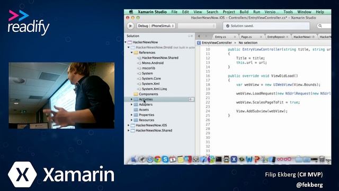Select the Assets folder

(144, 110)
